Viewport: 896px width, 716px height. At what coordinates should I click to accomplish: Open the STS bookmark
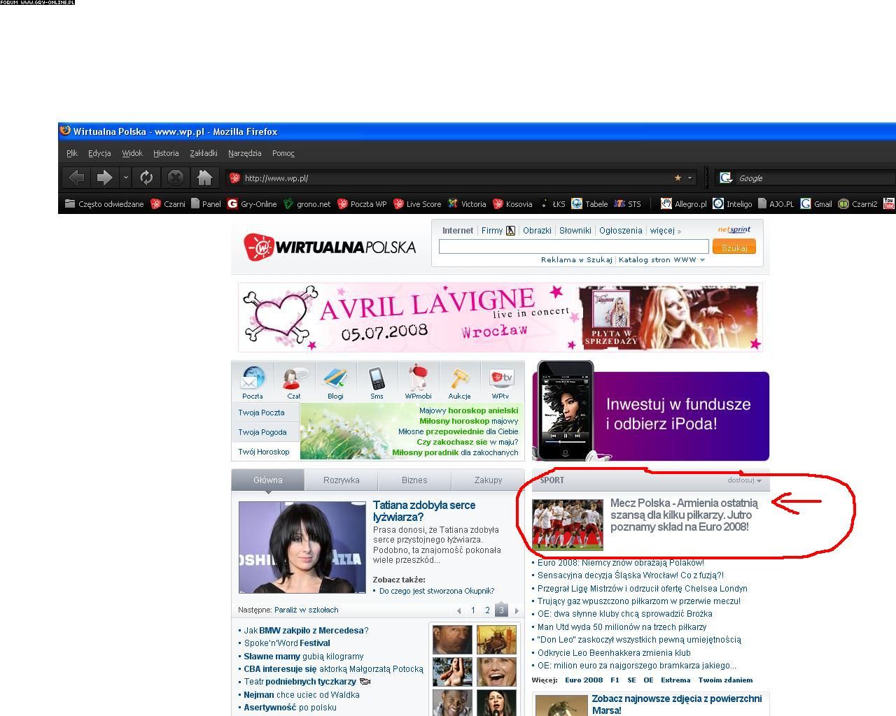click(627, 204)
